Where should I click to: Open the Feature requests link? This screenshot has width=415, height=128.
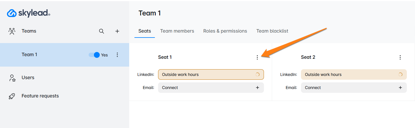[x=40, y=96]
